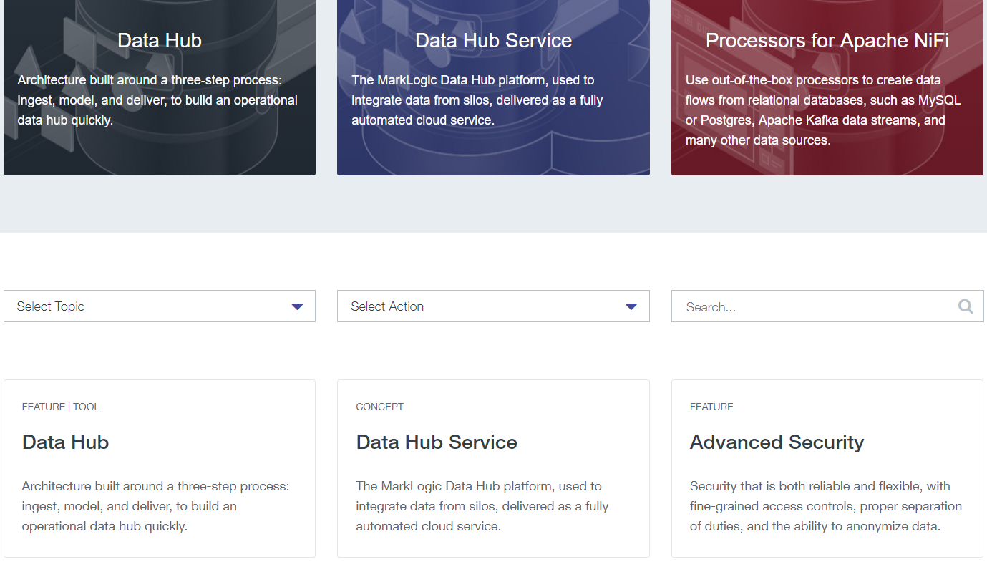This screenshot has height=562, width=987.
Task: Click the Advanced Security card body
Action: (825, 505)
